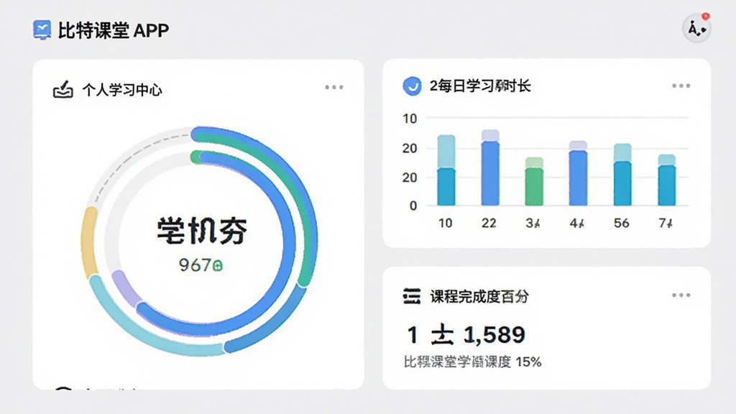Click the 个人学习中心 card icon

63,89
